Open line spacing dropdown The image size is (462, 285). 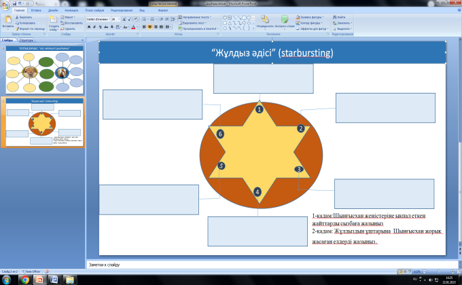click(x=173, y=20)
